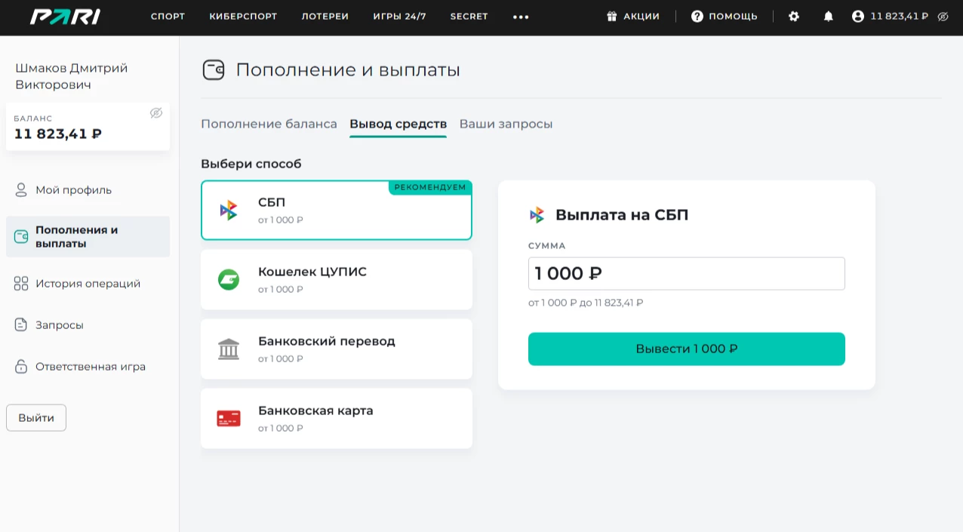Select СБП withdrawal method

click(x=336, y=211)
